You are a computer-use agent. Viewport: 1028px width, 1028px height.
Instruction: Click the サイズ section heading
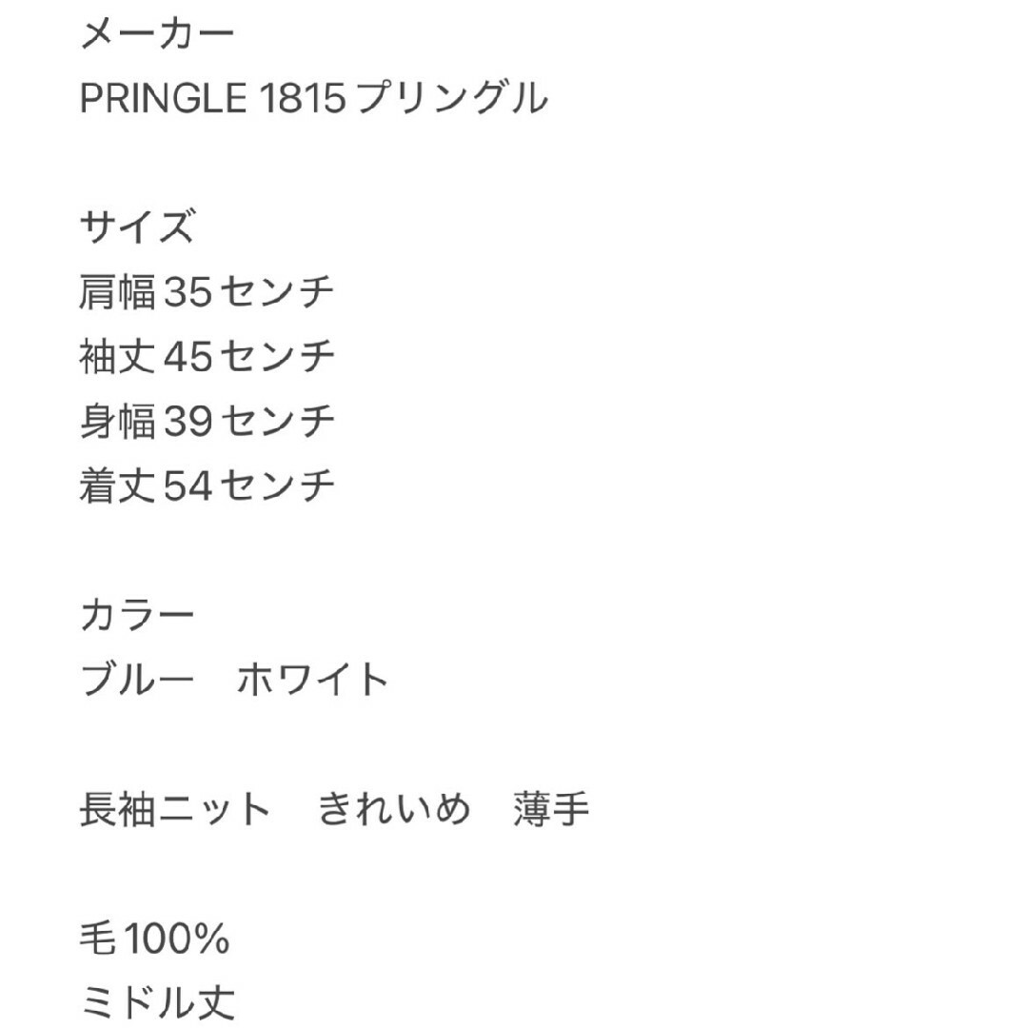click(x=137, y=227)
